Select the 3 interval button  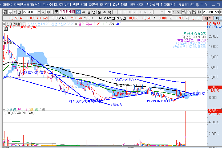tap(120, 12)
